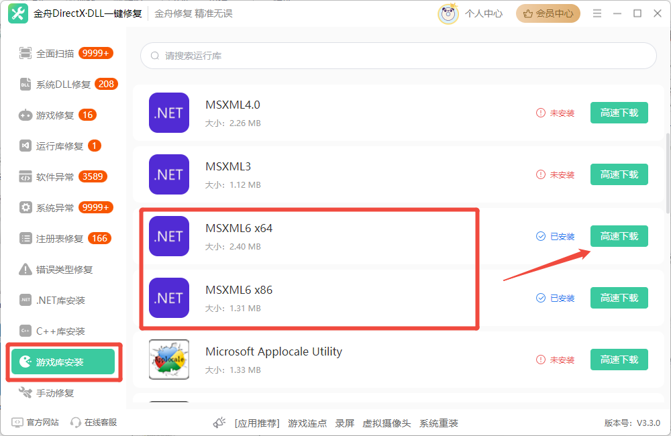Click the vertical list scrollbar

pyautogui.click(x=668, y=173)
